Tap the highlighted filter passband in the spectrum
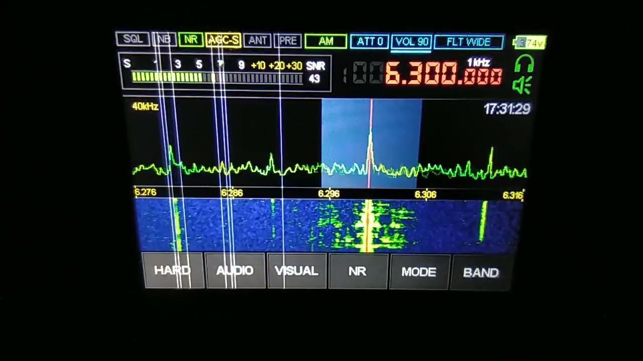 coord(371,143)
